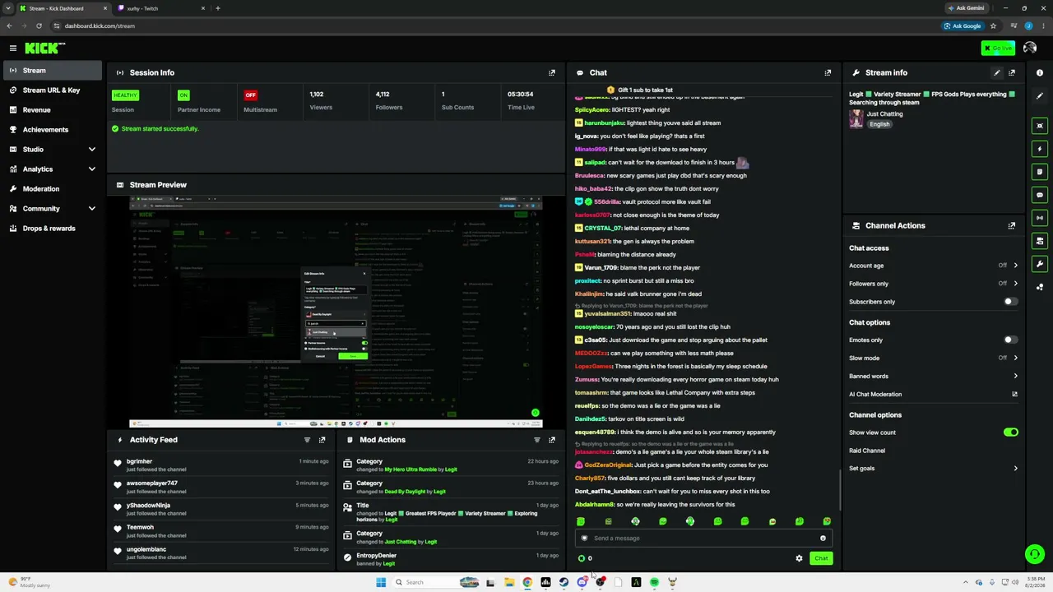Viewport: 1053px width, 592px height.
Task: Click the wrench icon in right rail
Action: coord(1040,264)
